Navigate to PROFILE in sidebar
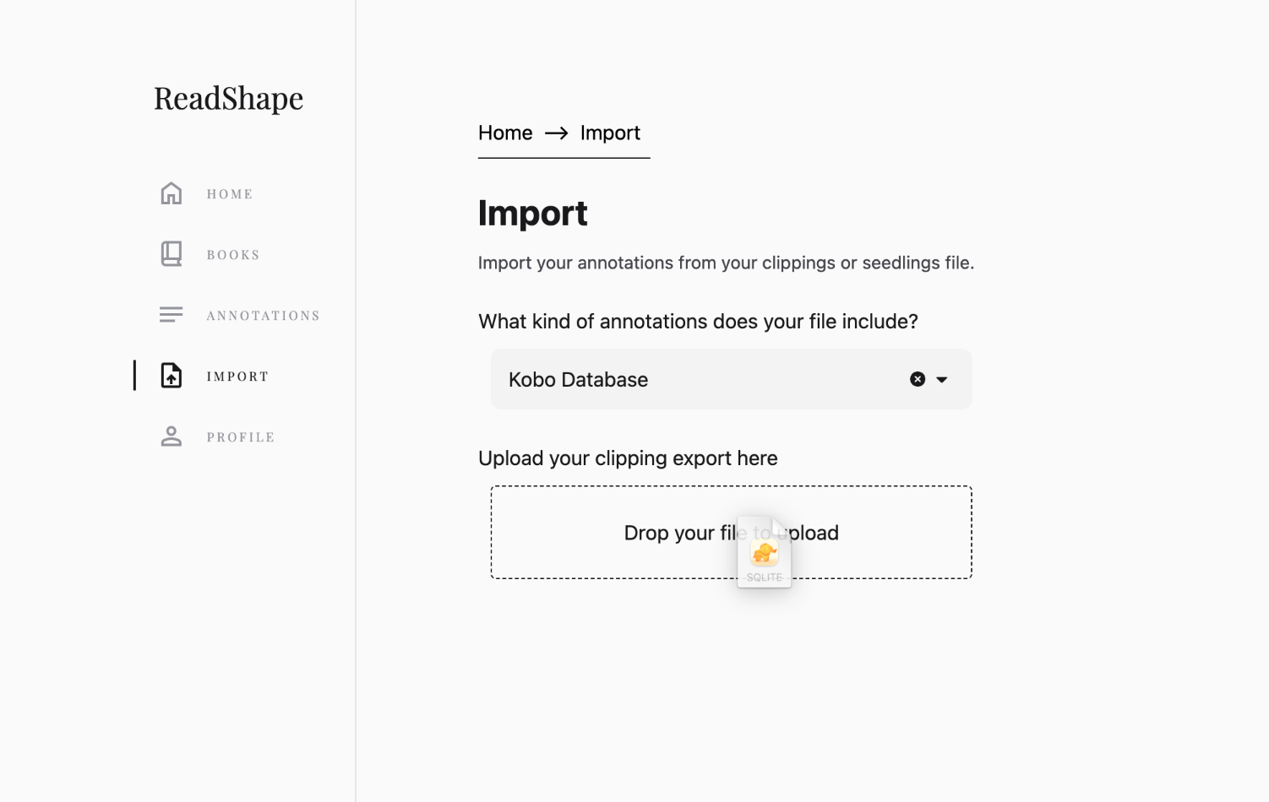The height and width of the screenshot is (802, 1269). [241, 437]
